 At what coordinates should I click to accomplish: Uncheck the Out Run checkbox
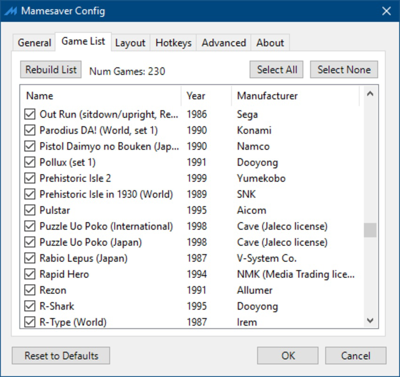(x=30, y=114)
